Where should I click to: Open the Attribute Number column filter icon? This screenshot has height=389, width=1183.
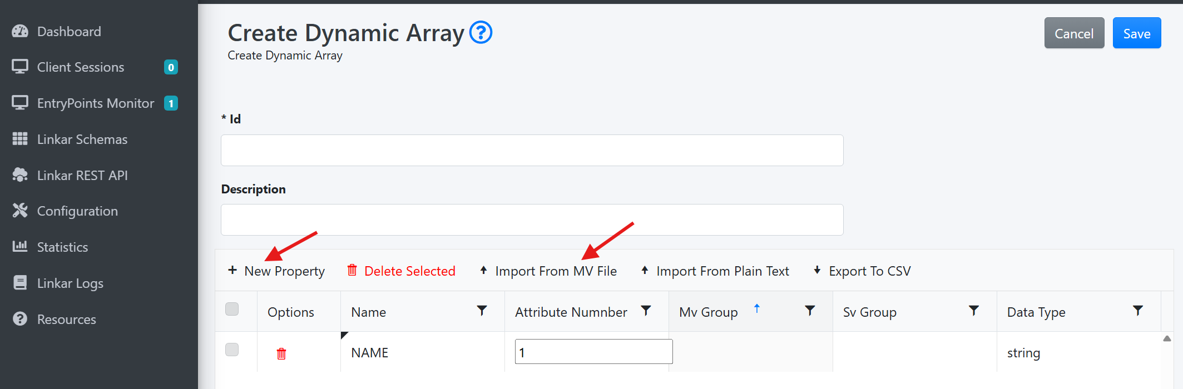tap(646, 311)
